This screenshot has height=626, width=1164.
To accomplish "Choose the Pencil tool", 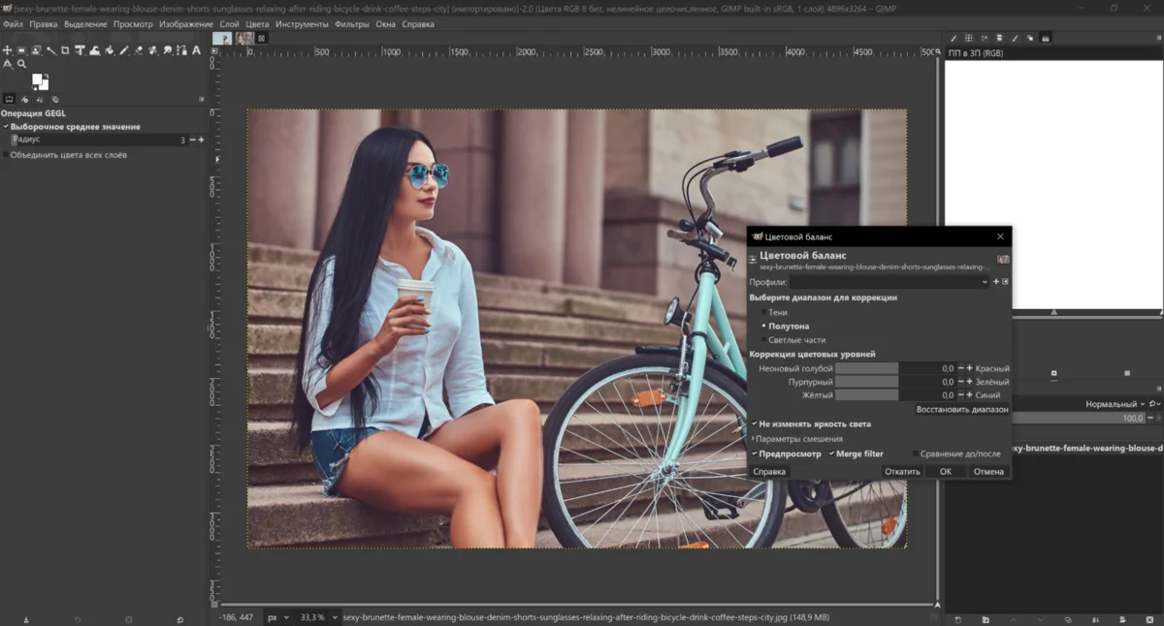I will click(x=124, y=50).
